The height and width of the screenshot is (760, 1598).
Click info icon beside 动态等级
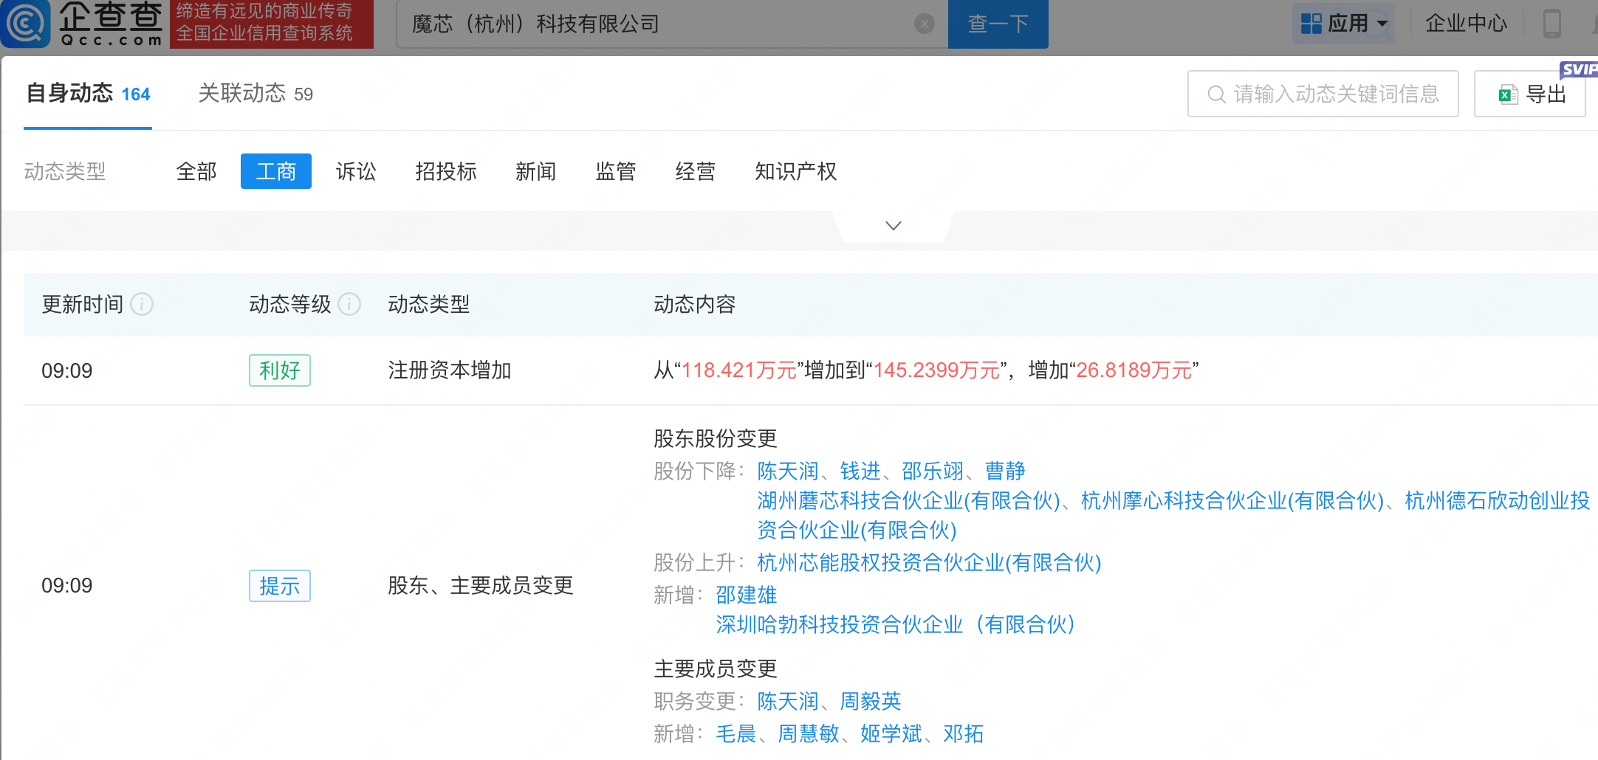349,304
